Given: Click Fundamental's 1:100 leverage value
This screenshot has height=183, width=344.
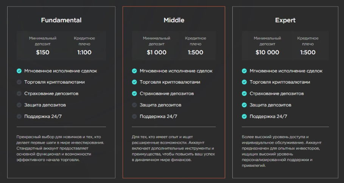Looking at the screenshot, I should pyautogui.click(x=84, y=53).
